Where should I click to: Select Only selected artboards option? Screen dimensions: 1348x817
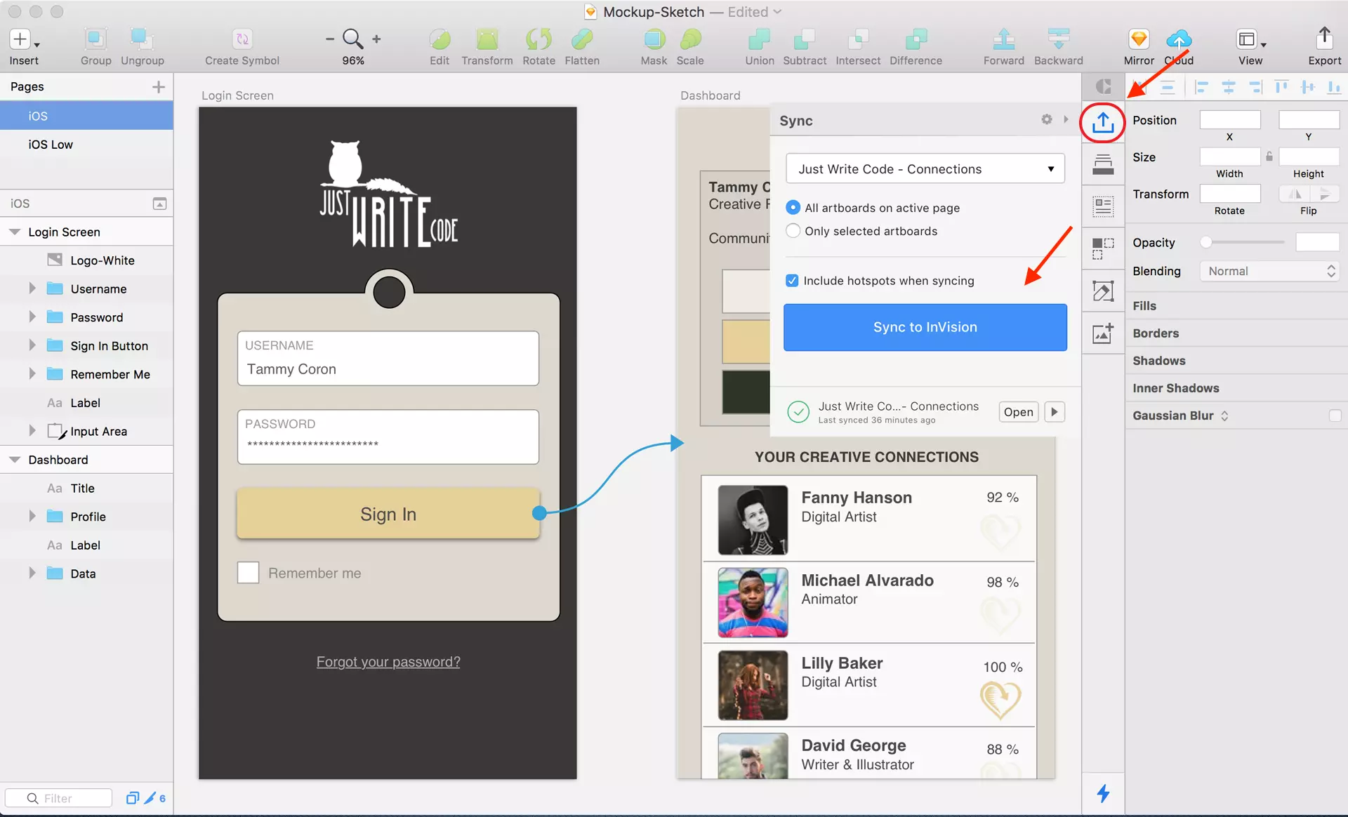793,231
